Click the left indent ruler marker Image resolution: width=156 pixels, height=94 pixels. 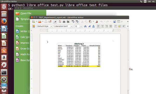48,30
